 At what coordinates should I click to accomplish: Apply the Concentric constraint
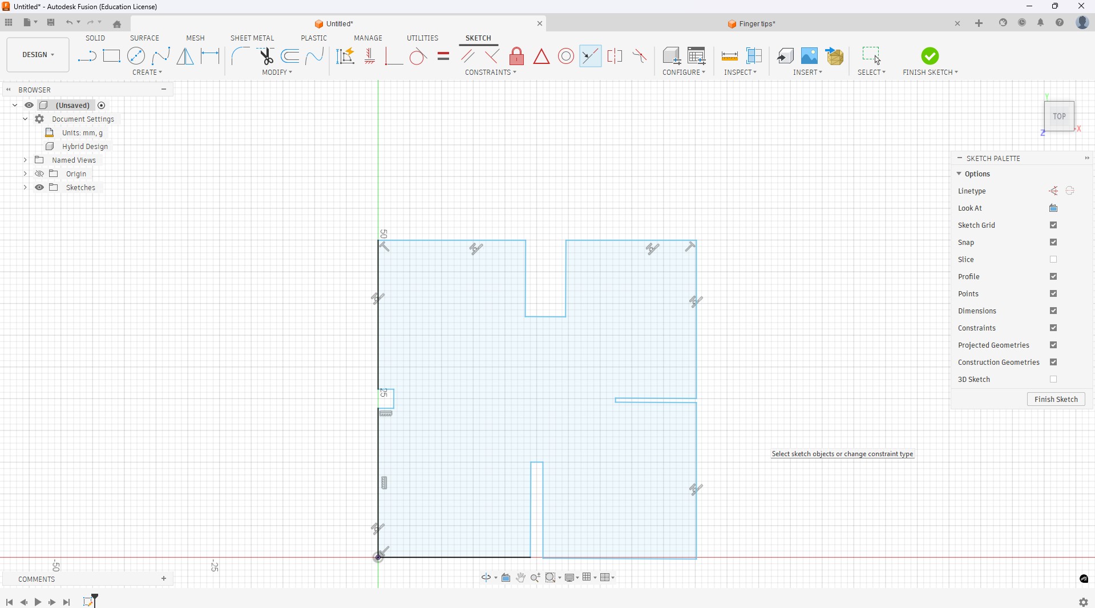(x=565, y=56)
